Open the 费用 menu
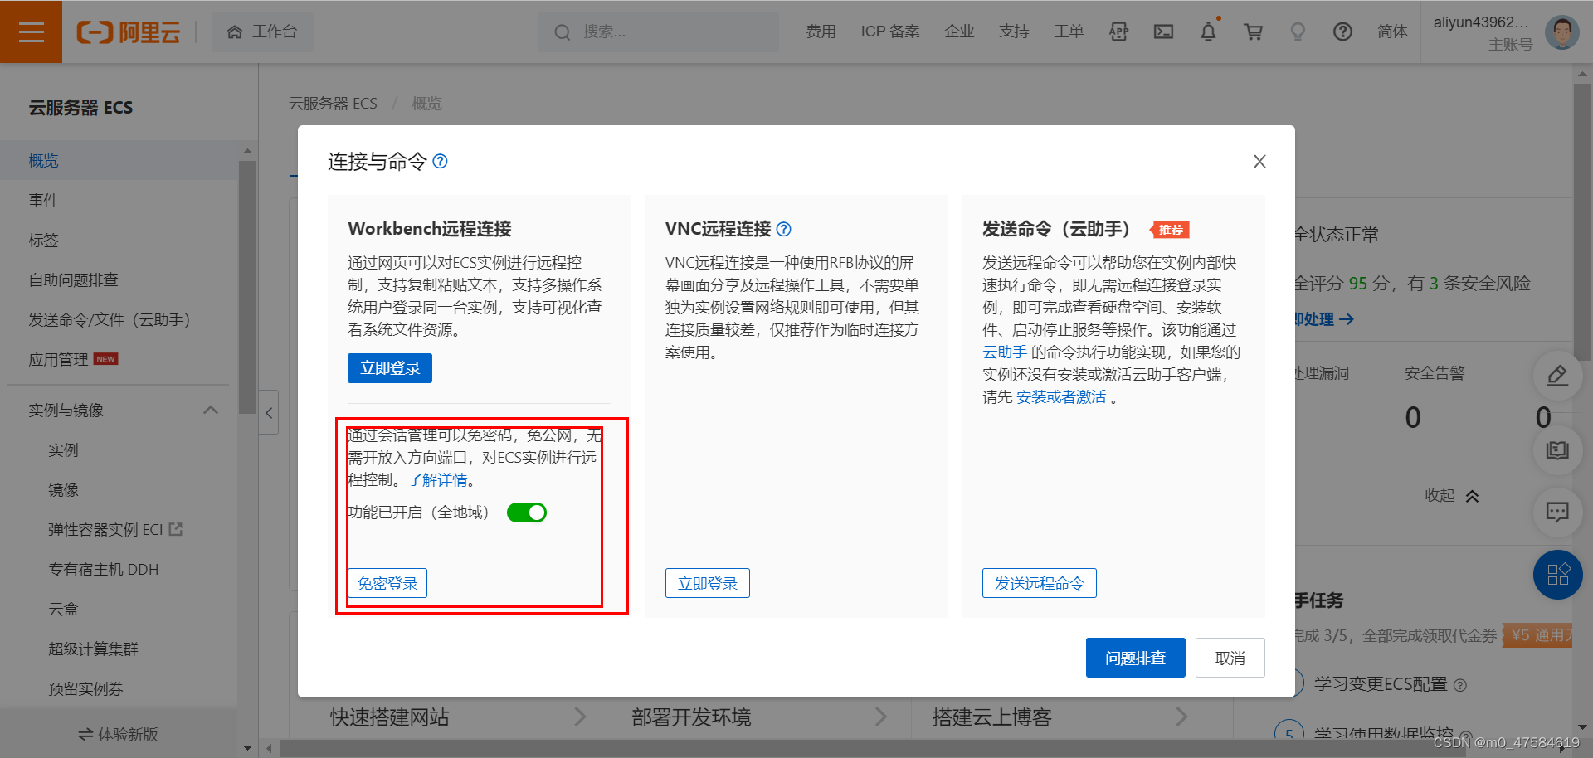Screen dimensions: 1593x758 tap(821, 32)
